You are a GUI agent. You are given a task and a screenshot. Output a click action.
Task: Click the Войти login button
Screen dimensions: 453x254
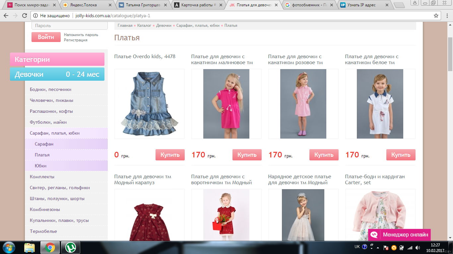click(46, 37)
